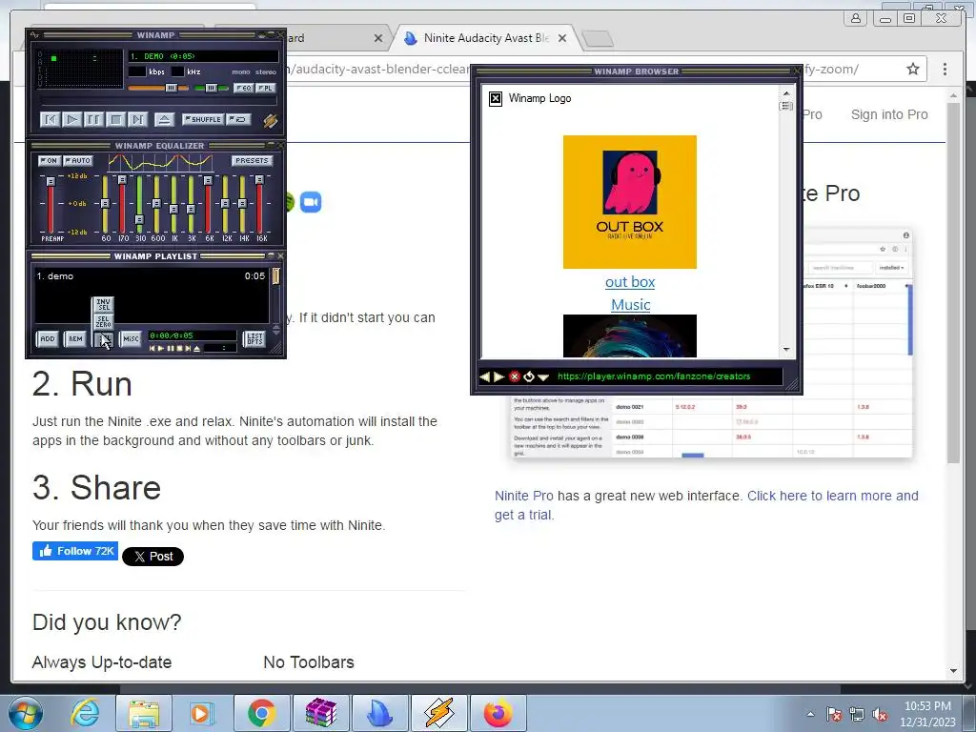The height and width of the screenshot is (732, 976).
Task: Click the 60 Hz equalizer band slider
Action: tap(105, 203)
